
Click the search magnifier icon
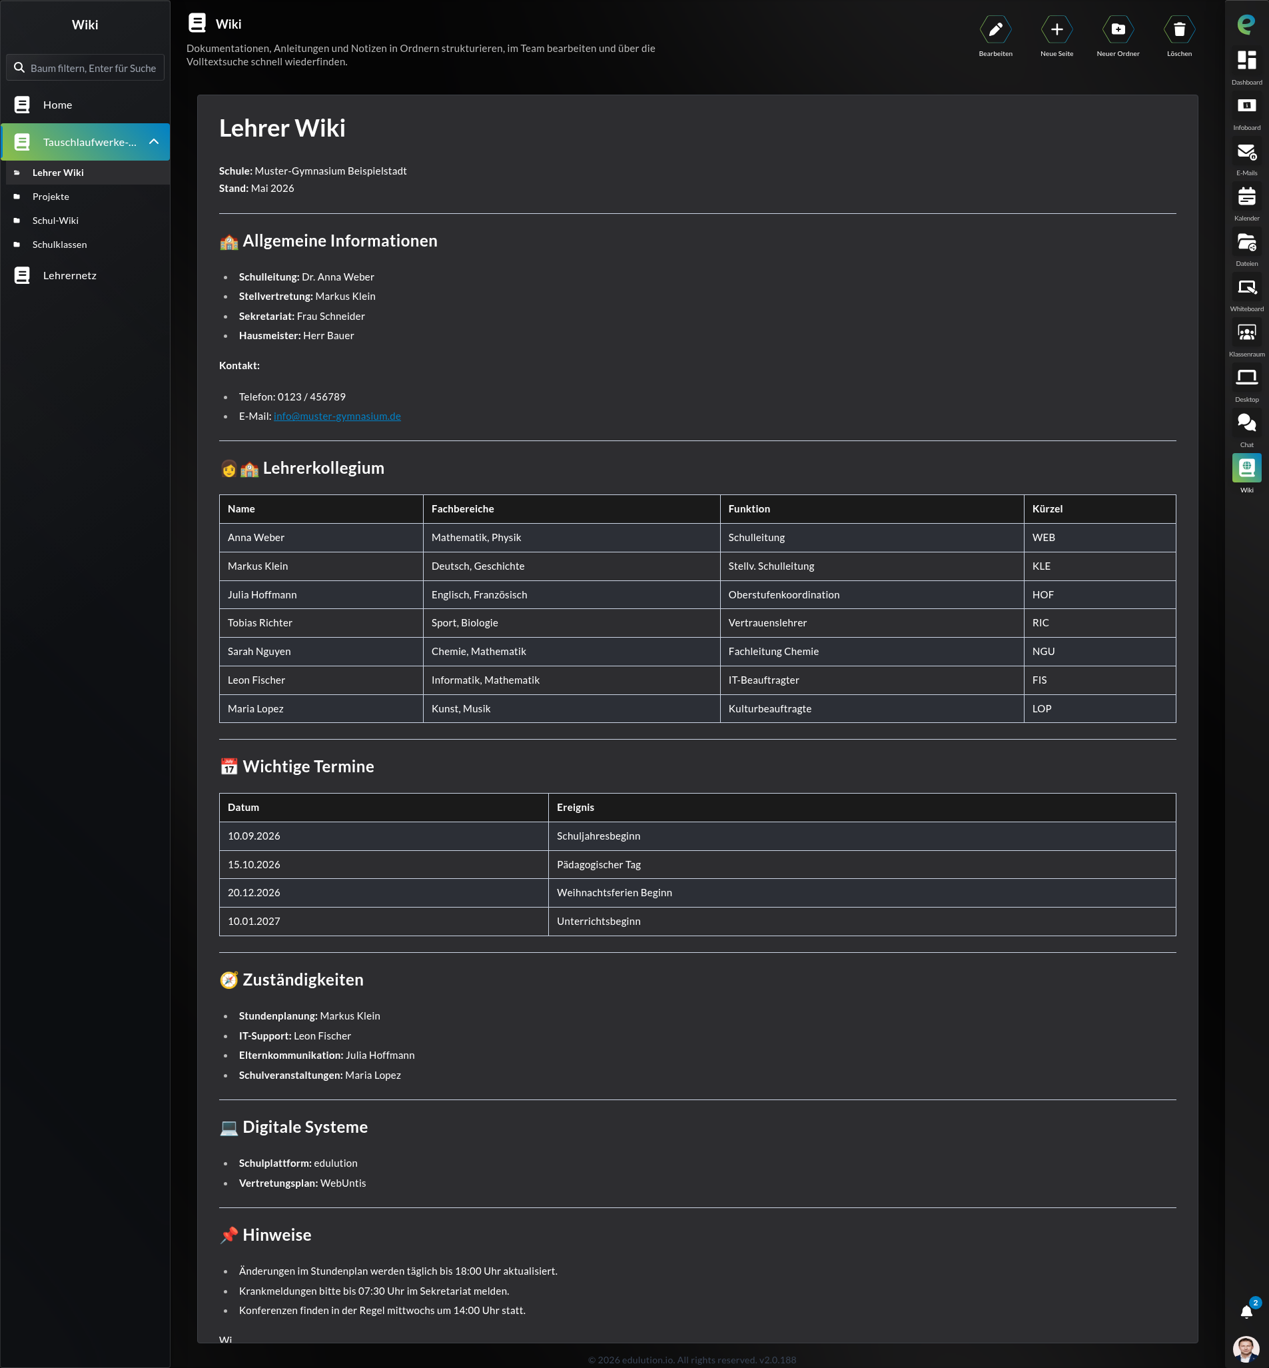pyautogui.click(x=19, y=68)
